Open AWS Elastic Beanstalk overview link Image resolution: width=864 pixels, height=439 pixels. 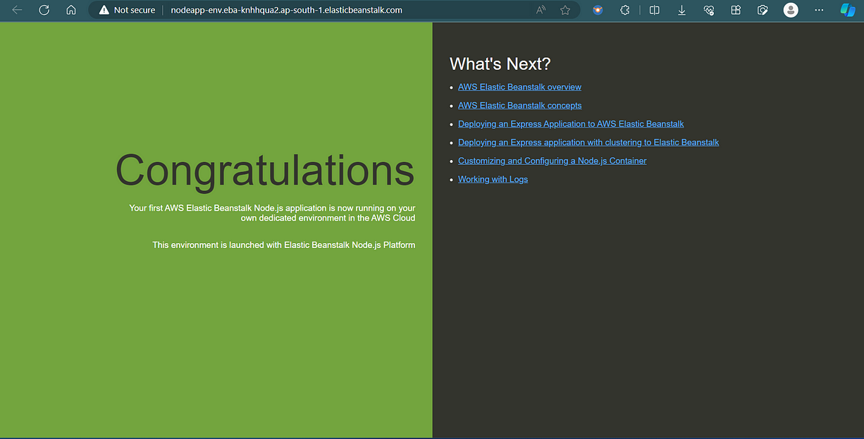click(519, 87)
